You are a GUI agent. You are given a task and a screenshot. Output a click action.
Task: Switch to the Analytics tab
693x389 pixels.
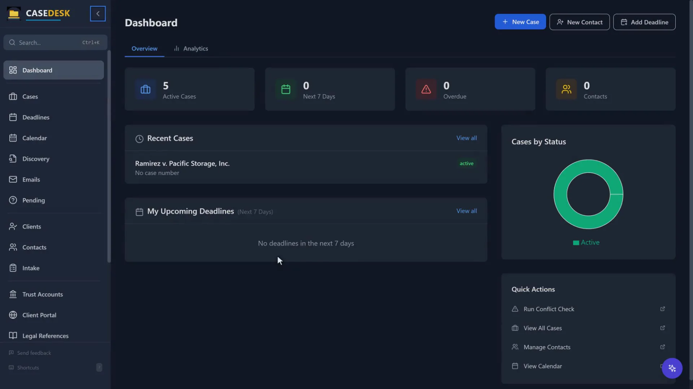click(191, 49)
